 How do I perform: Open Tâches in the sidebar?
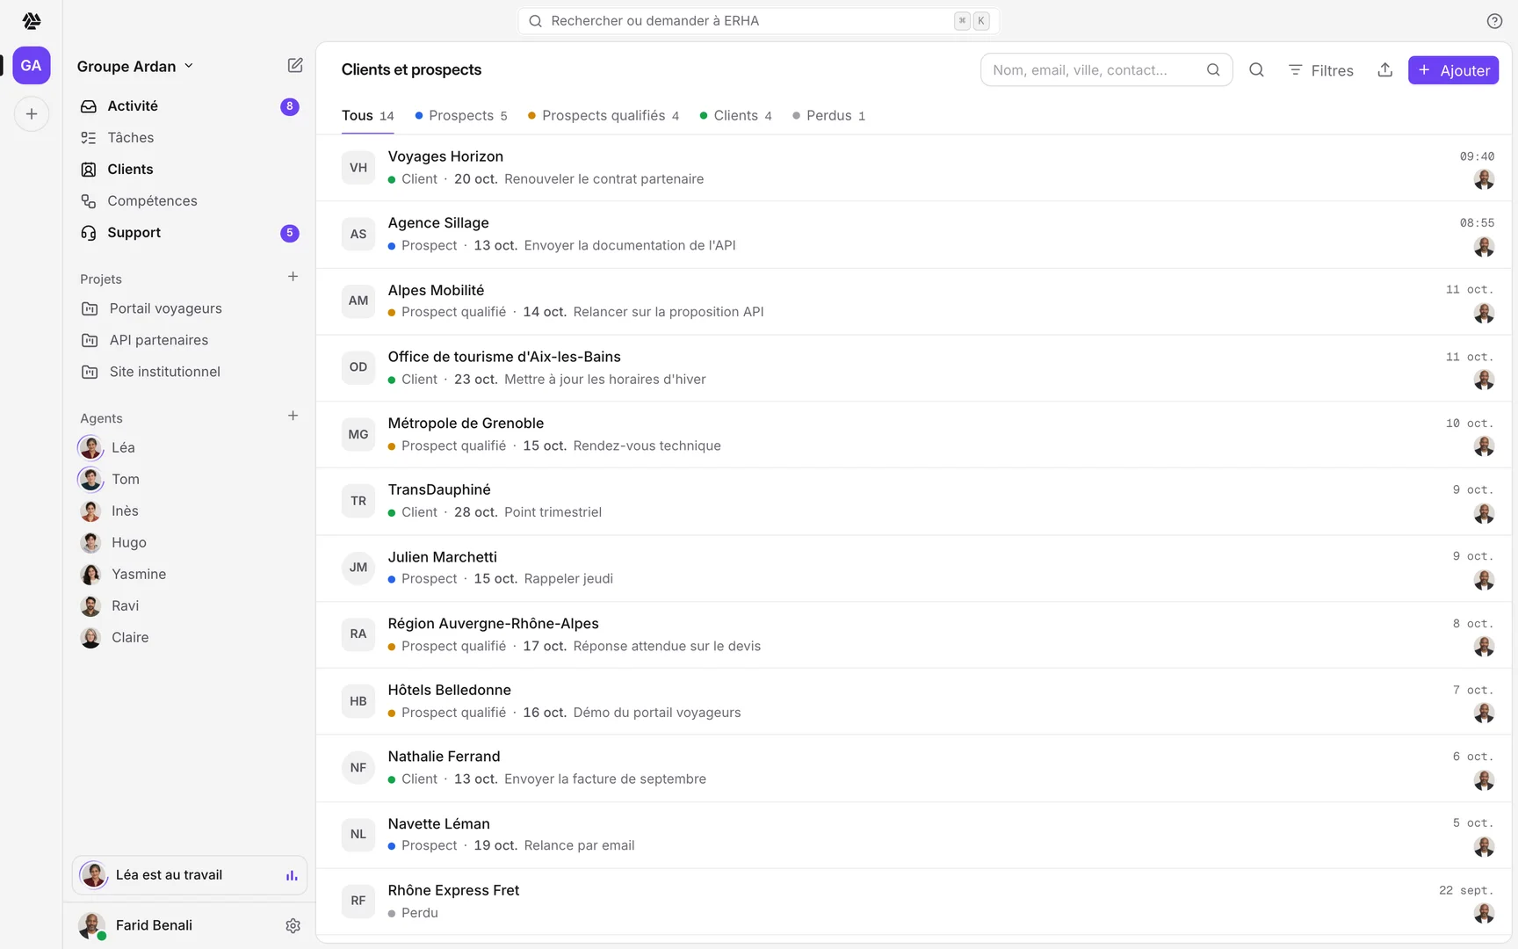189,137
